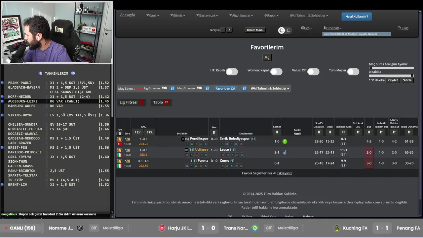Open AI Tahmin & Sohbetler in filter bar
The width and height of the screenshot is (423, 238).
pyautogui.click(x=270, y=89)
